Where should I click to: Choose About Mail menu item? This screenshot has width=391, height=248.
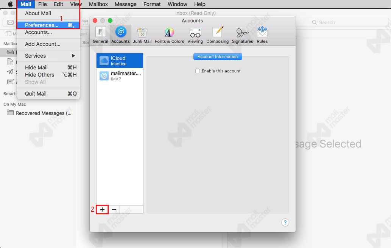coord(48,13)
